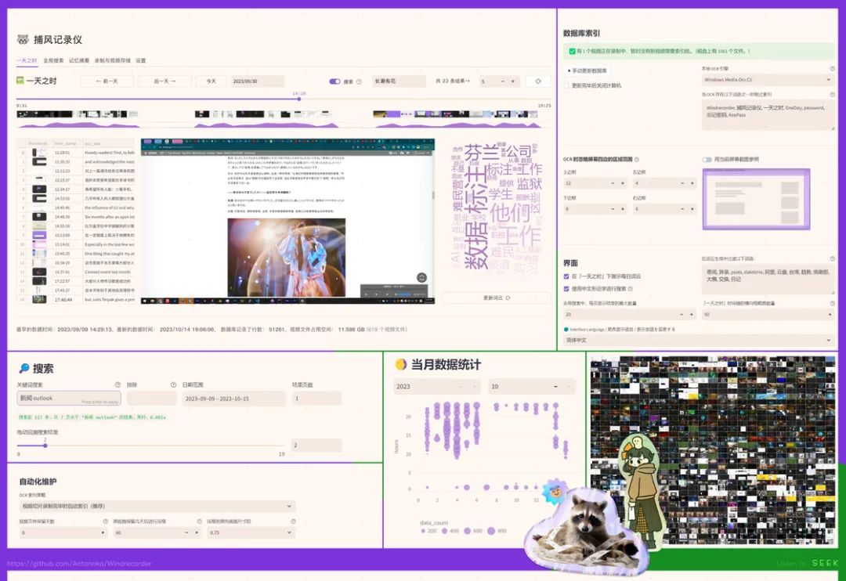Click the 排除 exclude words input

click(152, 398)
